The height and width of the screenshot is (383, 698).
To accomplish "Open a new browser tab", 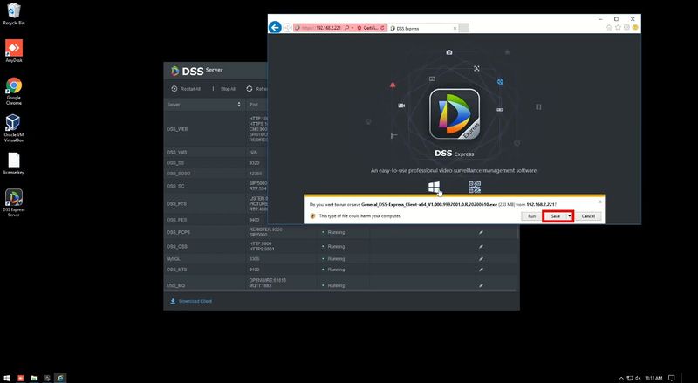I will coord(464,28).
